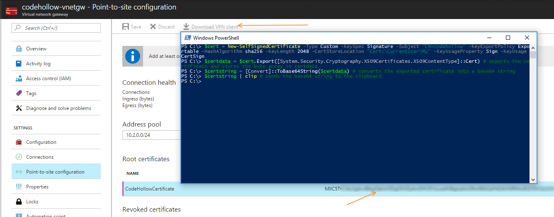Open the Tags menu item

56,93
